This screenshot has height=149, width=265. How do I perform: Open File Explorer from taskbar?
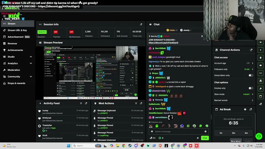pyautogui.click(x=118, y=146)
